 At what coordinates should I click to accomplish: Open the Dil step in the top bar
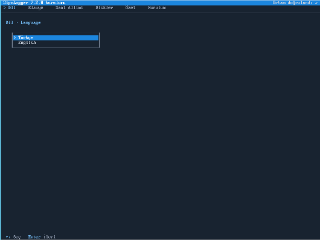point(12,8)
